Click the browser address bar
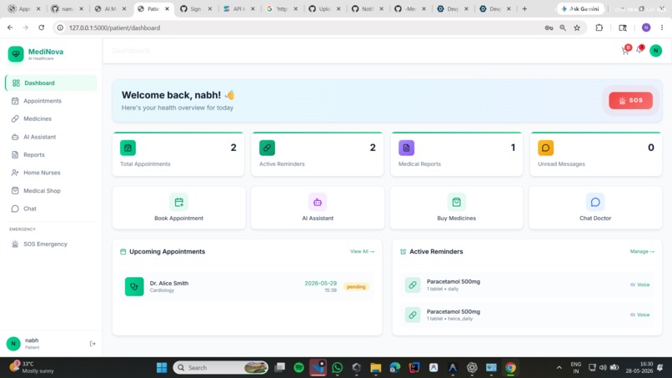Screen dimensions: 672x378 tap(300, 28)
